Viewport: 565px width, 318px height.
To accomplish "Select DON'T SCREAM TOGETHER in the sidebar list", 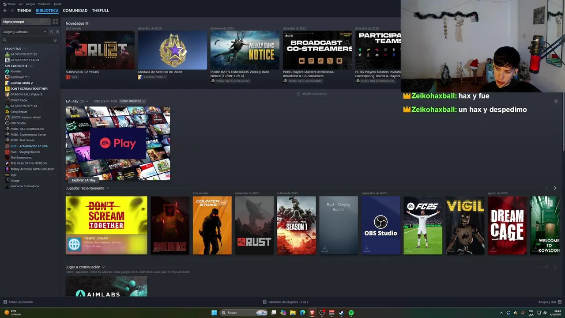I will [x=29, y=89].
